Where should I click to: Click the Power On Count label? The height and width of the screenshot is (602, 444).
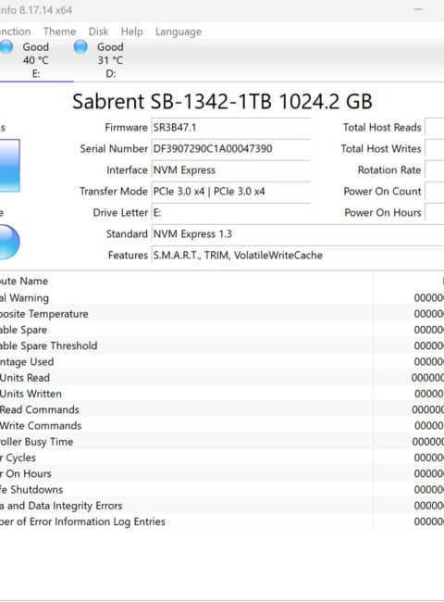pyautogui.click(x=382, y=191)
